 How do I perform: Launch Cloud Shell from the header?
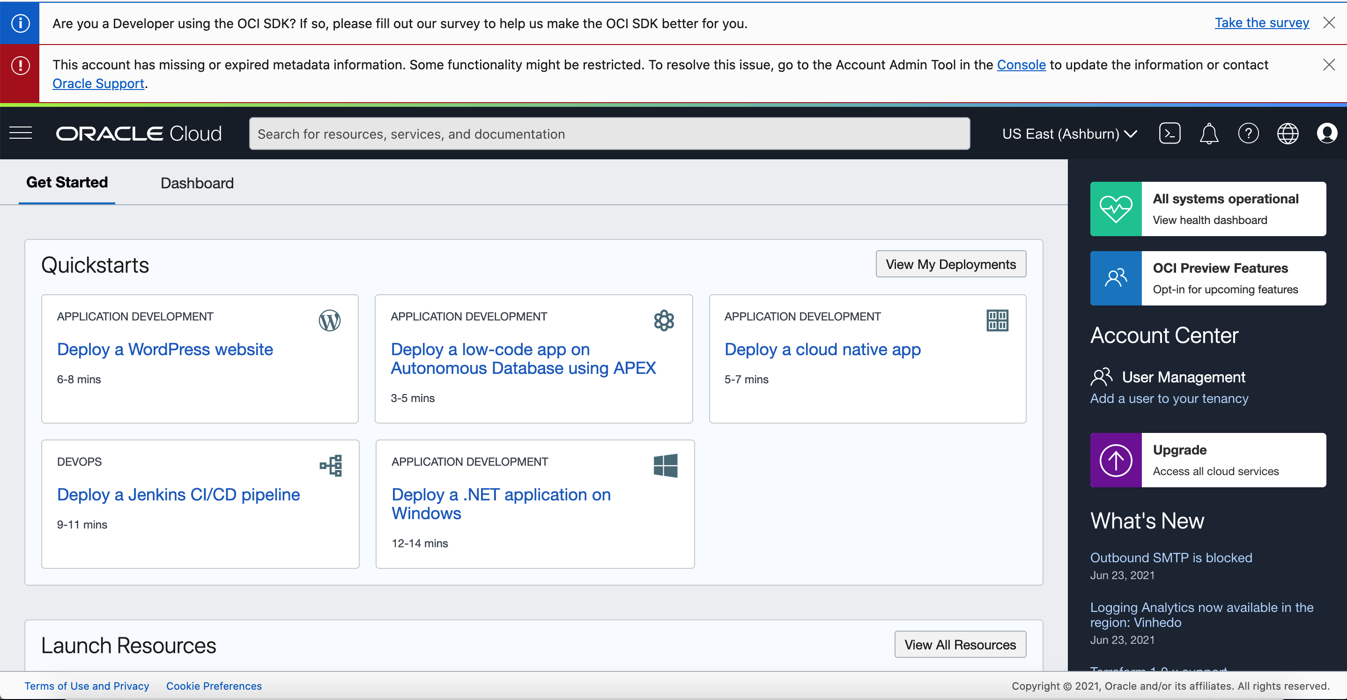1169,134
